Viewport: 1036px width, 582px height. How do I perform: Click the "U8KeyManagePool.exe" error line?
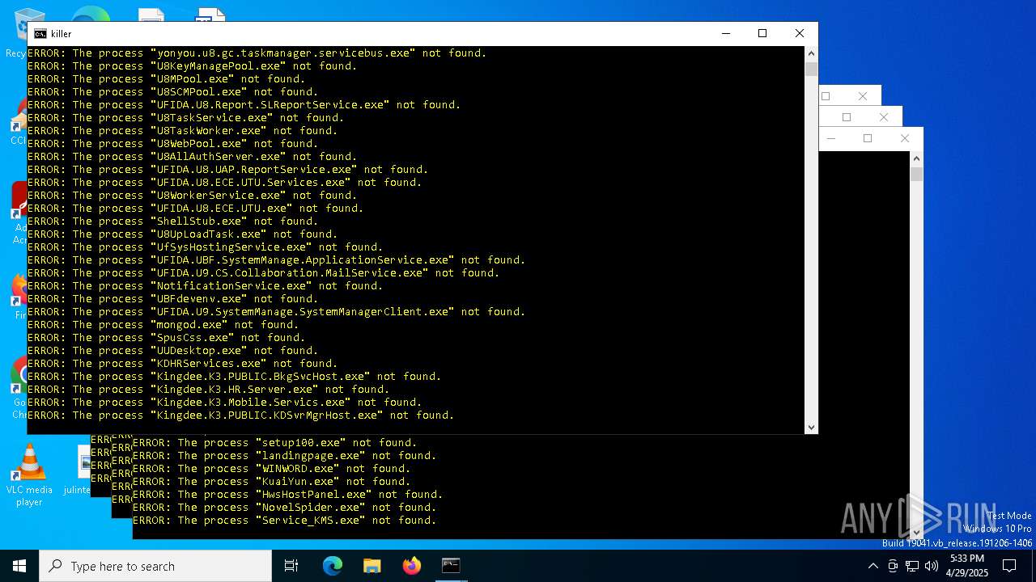pyautogui.click(x=192, y=66)
